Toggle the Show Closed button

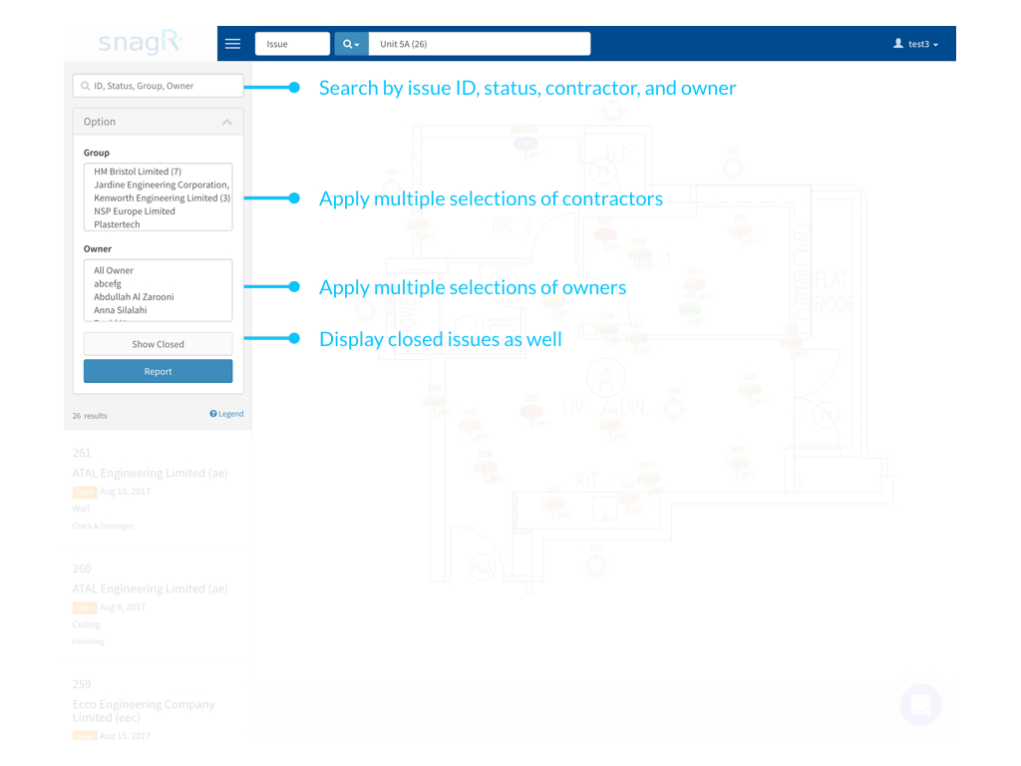[x=158, y=344]
